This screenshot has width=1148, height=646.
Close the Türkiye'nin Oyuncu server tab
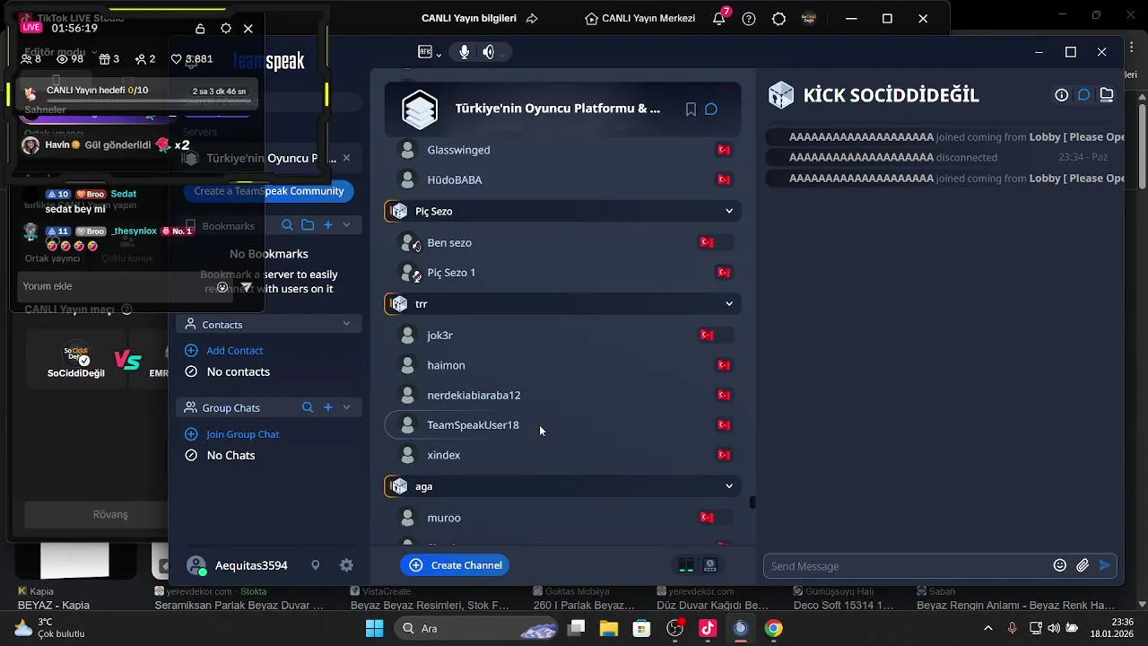346,158
